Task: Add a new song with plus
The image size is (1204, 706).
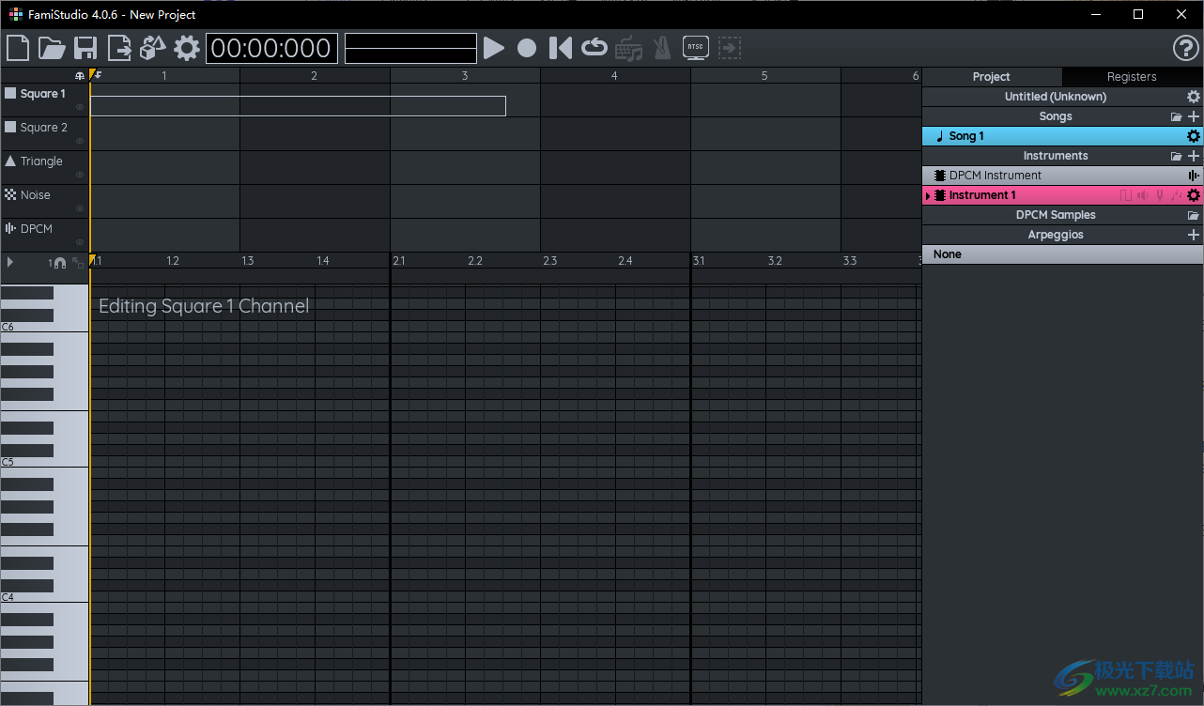Action: coord(1194,116)
